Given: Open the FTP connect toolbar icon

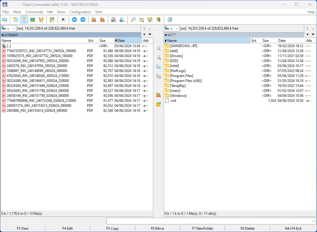Looking at the screenshot, I should tap(113, 20).
